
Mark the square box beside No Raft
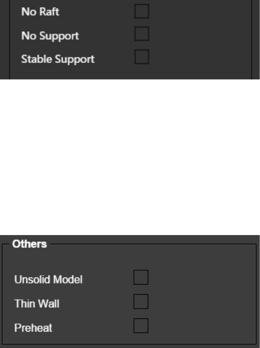tap(141, 12)
